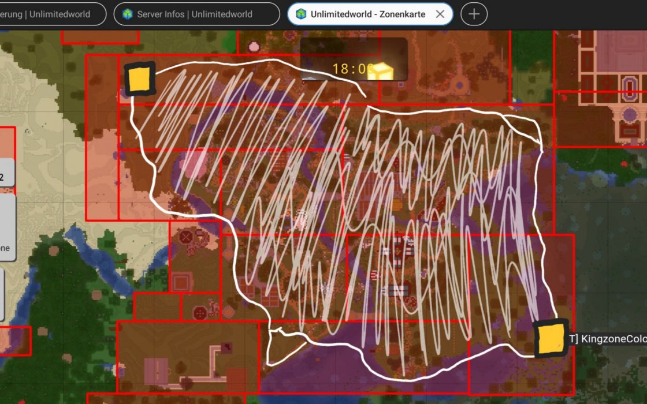Click the Zonenkarte tab cube favicon
Image resolution: width=647 pixels, height=404 pixels.
(x=301, y=14)
